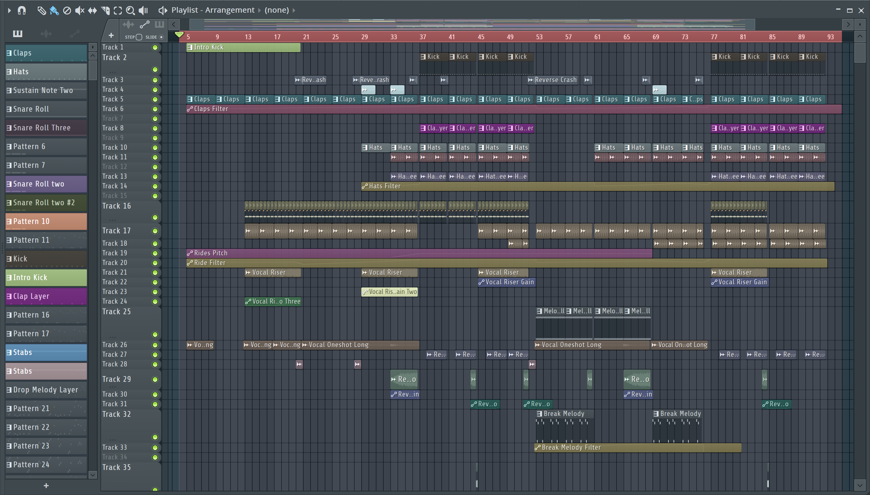Click the overview scrollbar above the timeline
The height and width of the screenshot is (495, 870).
(472, 24)
